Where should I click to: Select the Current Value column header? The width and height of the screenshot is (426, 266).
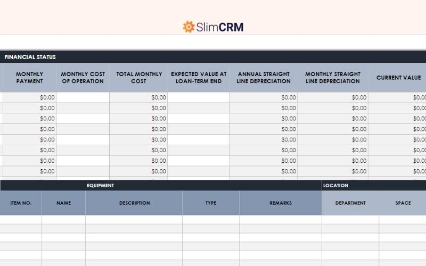coord(398,78)
